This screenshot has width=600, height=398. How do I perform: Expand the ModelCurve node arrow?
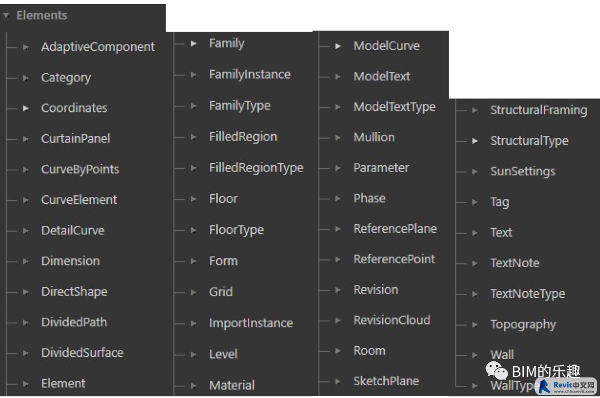click(x=338, y=46)
